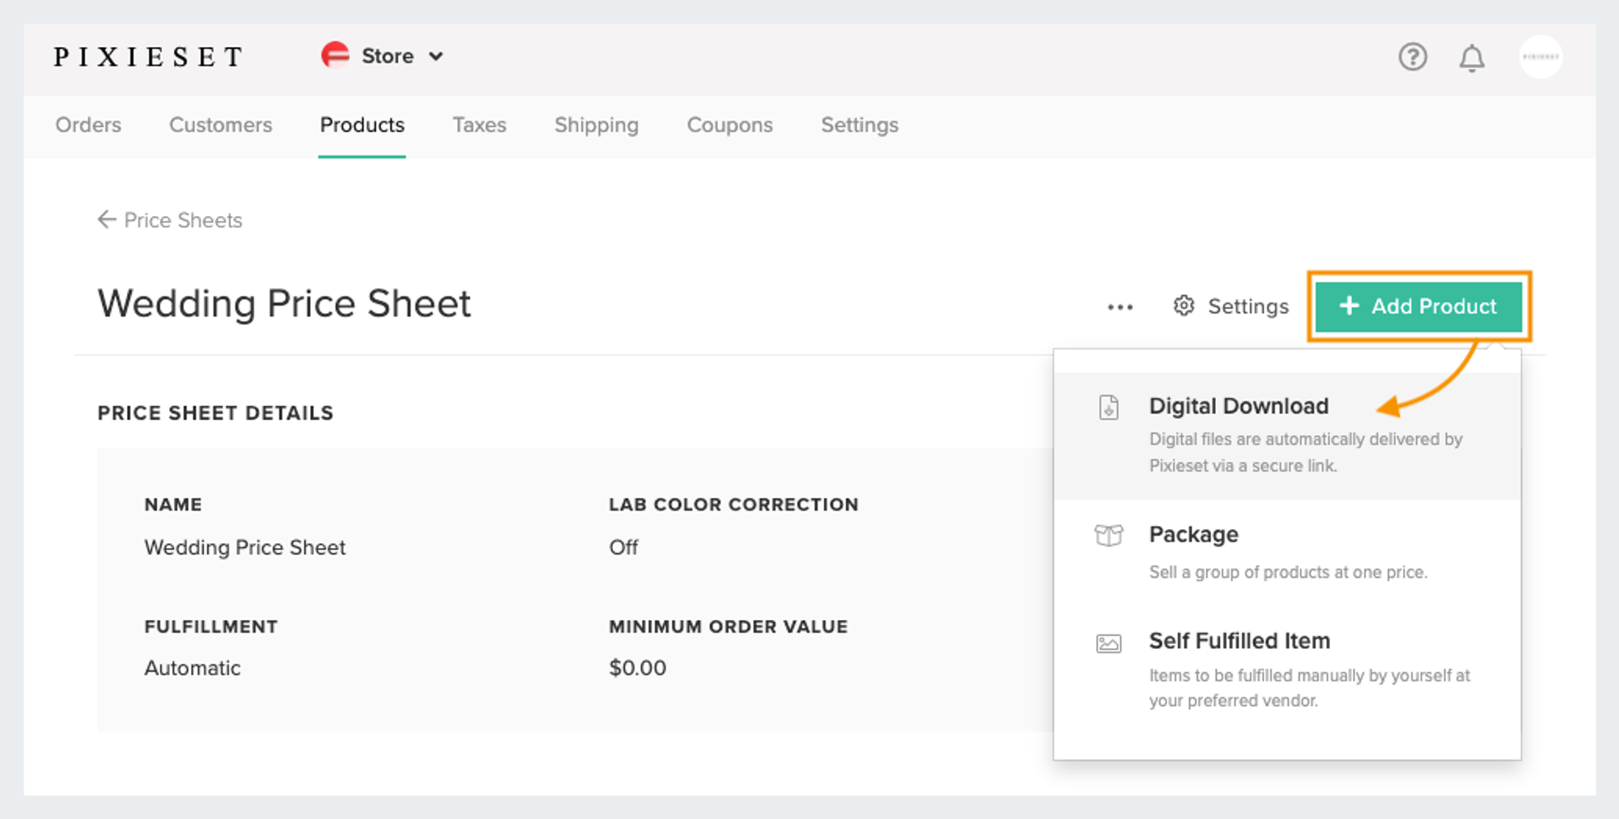
Task: Click the three-dot more options icon
Action: pos(1120,307)
